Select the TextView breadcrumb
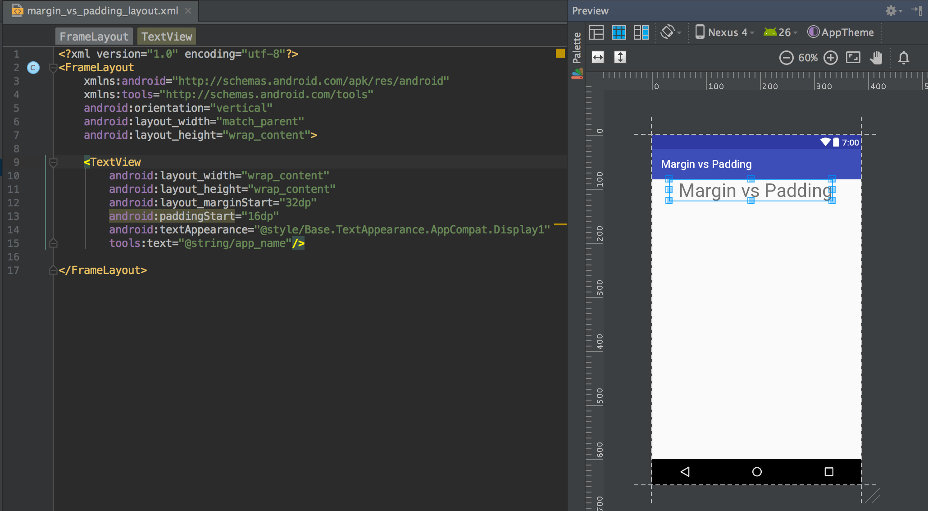The height and width of the screenshot is (511, 928). 166,36
